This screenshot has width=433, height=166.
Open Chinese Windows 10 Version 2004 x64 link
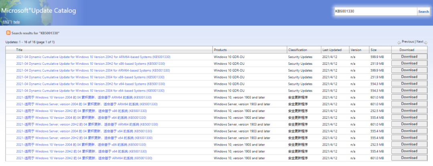point(81,118)
